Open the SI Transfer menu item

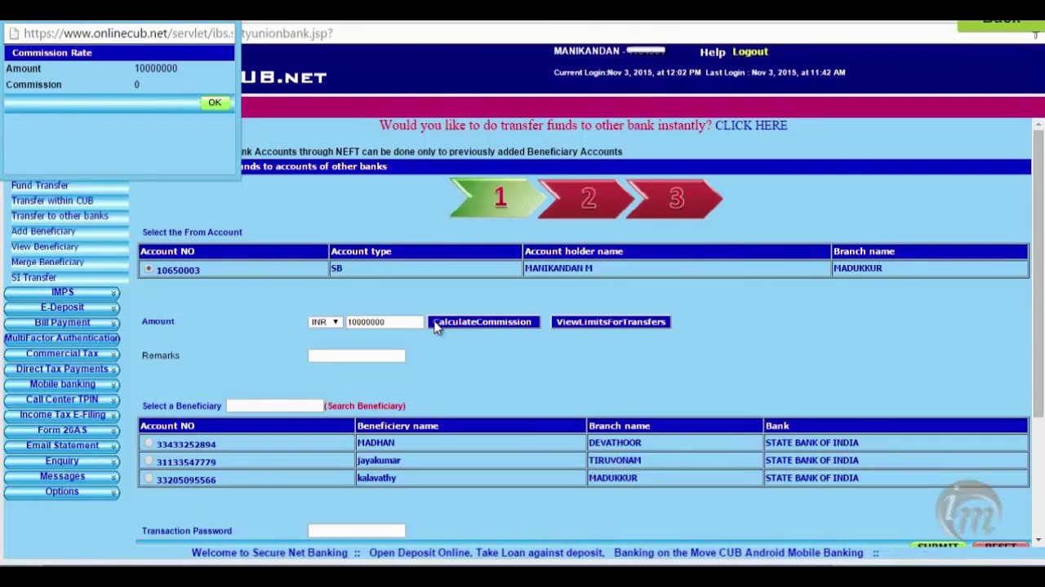pos(33,278)
